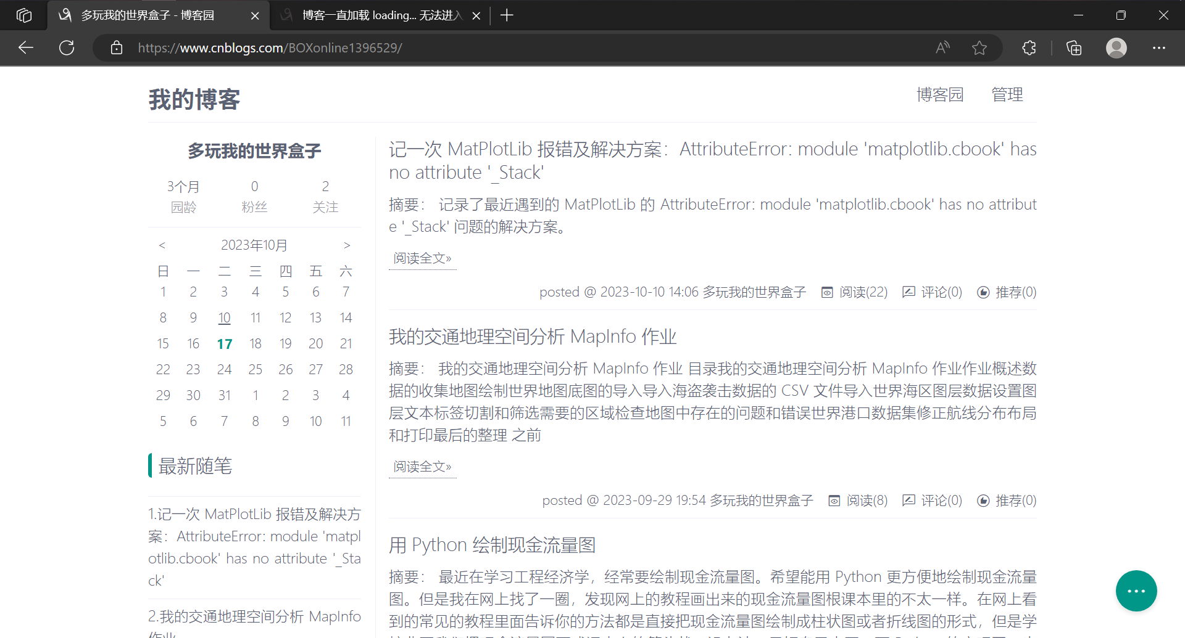Click the 0 粉丝 followers stat
Viewport: 1185px width, 638px height.
(254, 197)
